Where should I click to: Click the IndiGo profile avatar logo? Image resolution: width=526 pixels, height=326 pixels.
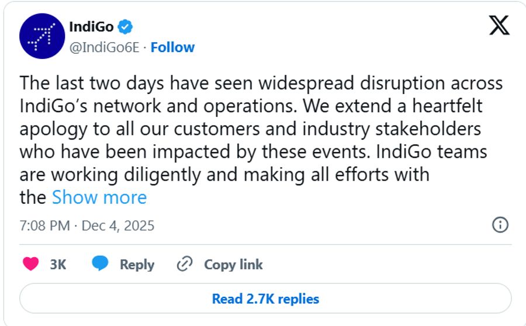point(42,36)
